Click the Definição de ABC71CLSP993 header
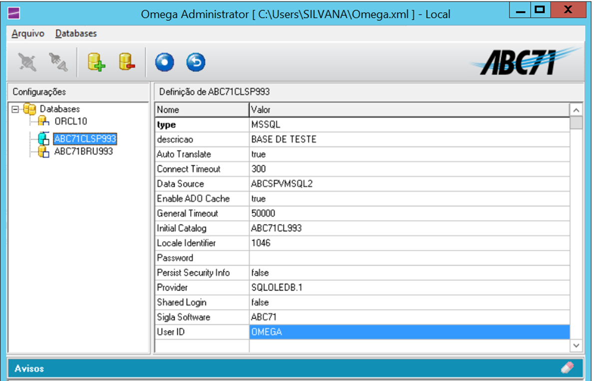The height and width of the screenshot is (381, 594). [368, 92]
